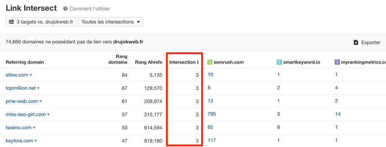Image resolution: width=386 pixels, height=147 pixels.
Task: Click smartkeyword.io count 1 in keyfora.com row
Action: pos(278,140)
